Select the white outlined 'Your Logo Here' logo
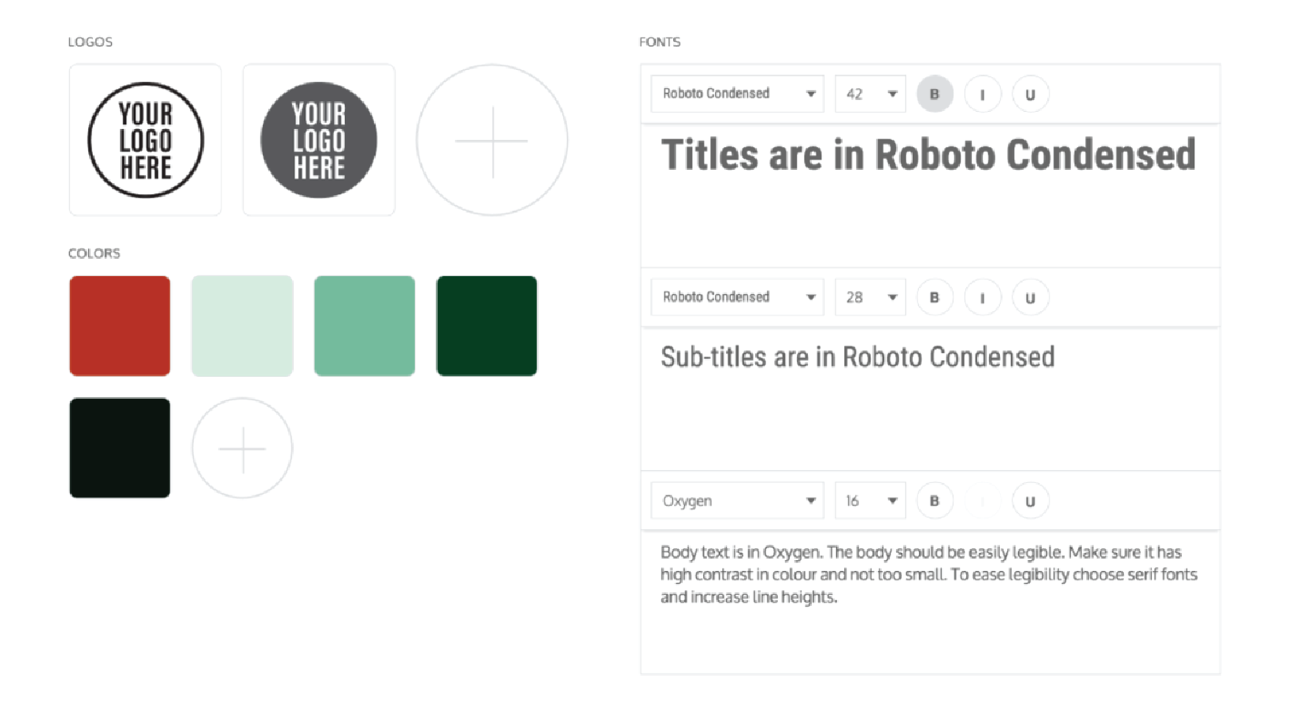Viewport: 1300px width, 708px height. pyautogui.click(x=145, y=140)
